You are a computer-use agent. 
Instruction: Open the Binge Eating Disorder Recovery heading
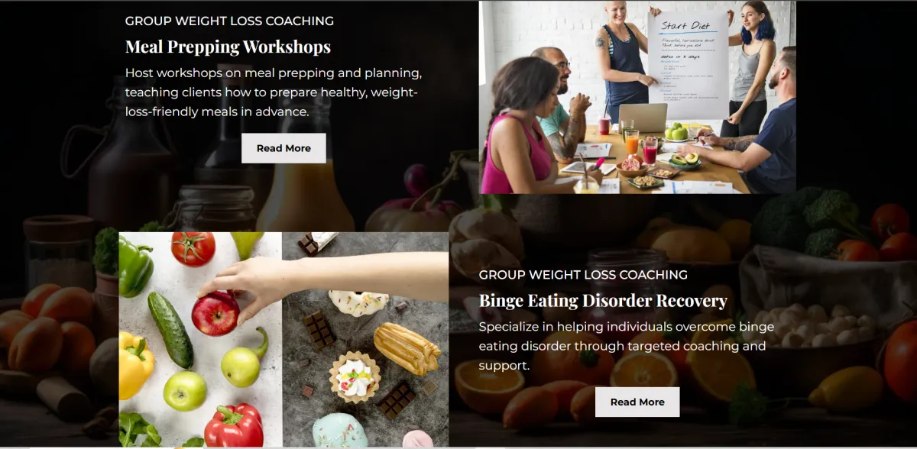point(603,300)
